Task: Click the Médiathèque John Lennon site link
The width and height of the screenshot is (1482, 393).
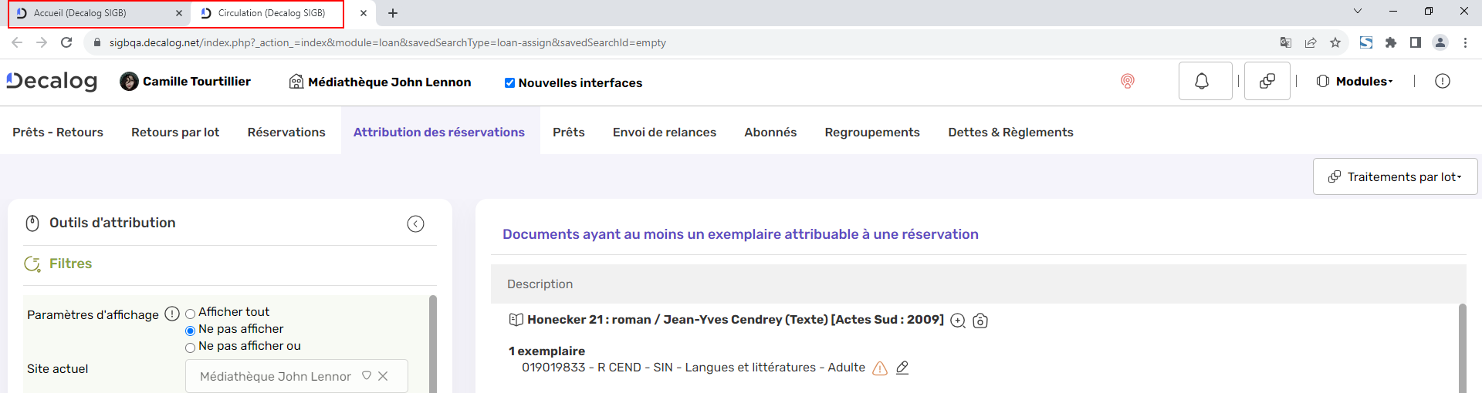Action: (x=380, y=82)
